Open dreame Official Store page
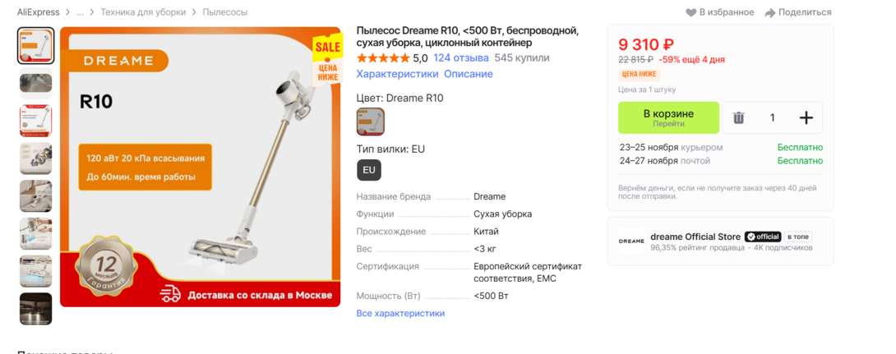 point(695,237)
